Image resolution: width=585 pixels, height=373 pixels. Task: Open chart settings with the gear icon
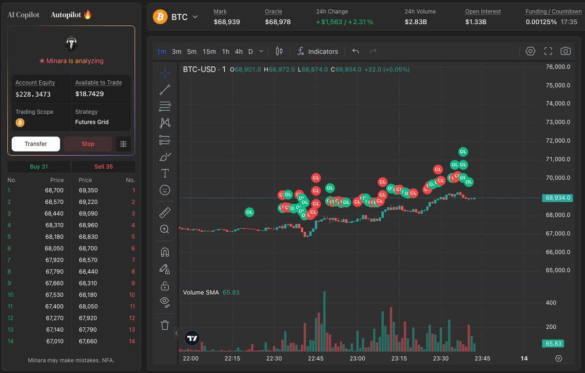point(530,51)
